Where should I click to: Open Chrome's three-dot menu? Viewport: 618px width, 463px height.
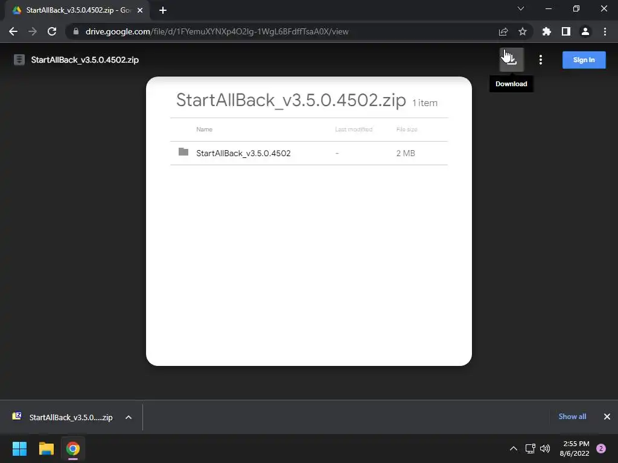click(605, 31)
